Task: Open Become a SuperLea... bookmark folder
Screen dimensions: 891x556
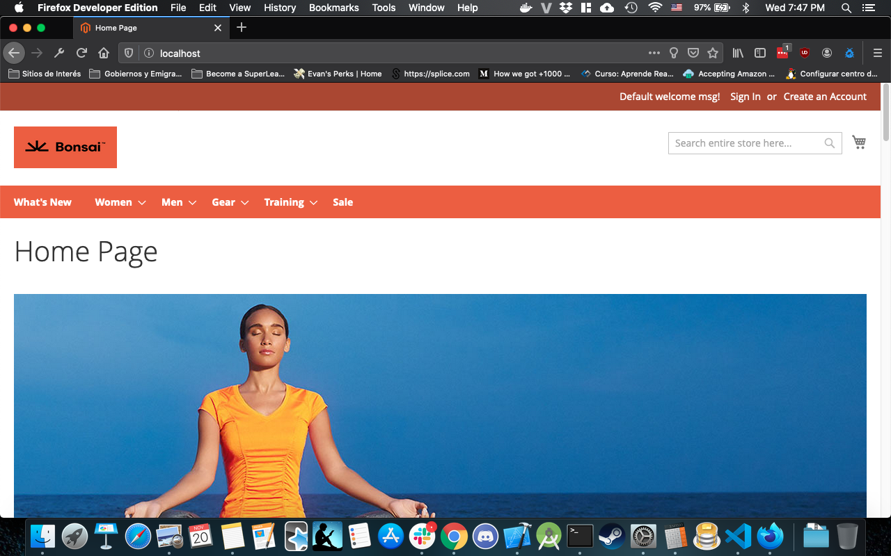Action: tap(238, 74)
